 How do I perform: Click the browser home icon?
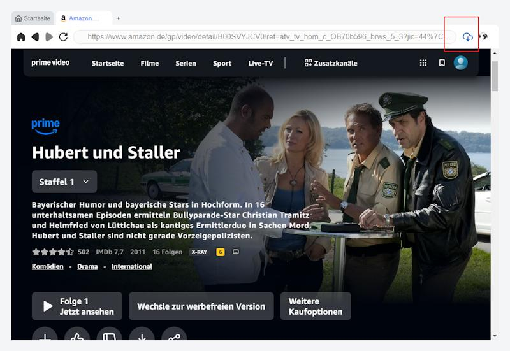tap(21, 37)
